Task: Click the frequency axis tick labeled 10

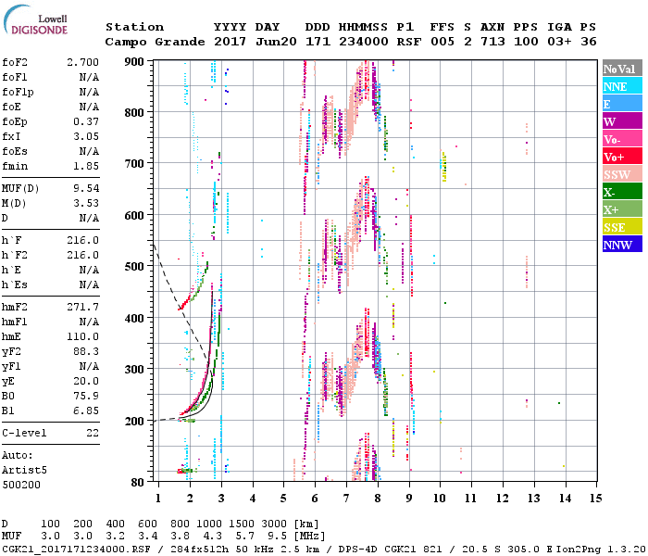Action: tap(441, 499)
